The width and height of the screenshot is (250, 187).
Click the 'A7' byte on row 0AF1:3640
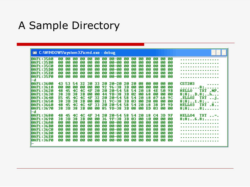[156, 98]
